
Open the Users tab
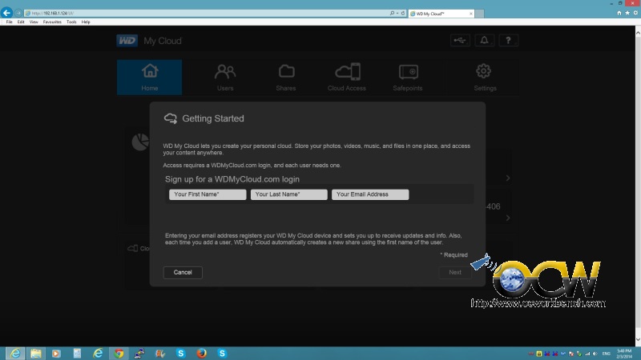pyautogui.click(x=225, y=78)
